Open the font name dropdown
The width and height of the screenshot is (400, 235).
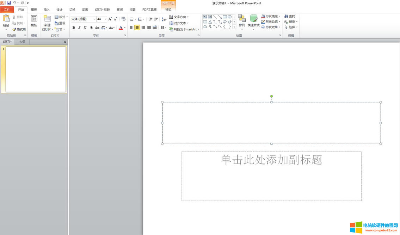pyautogui.click(x=94, y=19)
